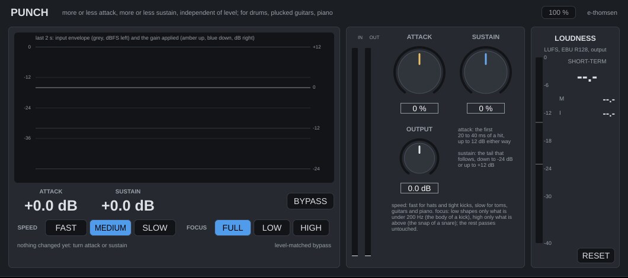Image resolution: width=628 pixels, height=278 pixels.
Task: Click the 'last 2 s: input envelope' caption
Action: [x=145, y=38]
